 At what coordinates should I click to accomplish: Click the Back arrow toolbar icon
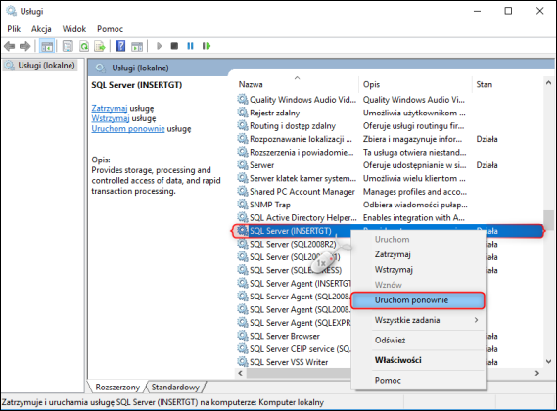coord(9,46)
